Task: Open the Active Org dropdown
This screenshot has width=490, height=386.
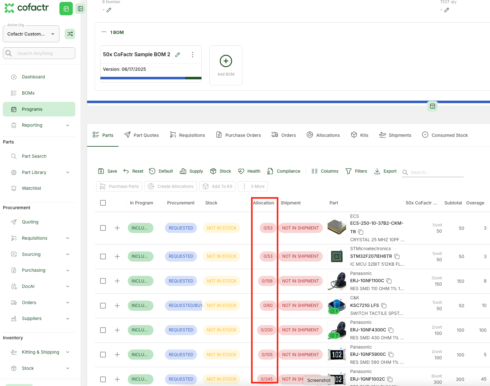Action: 31,34
